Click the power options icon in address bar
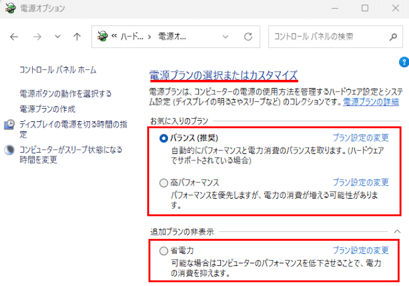The image size is (409, 286). [103, 36]
